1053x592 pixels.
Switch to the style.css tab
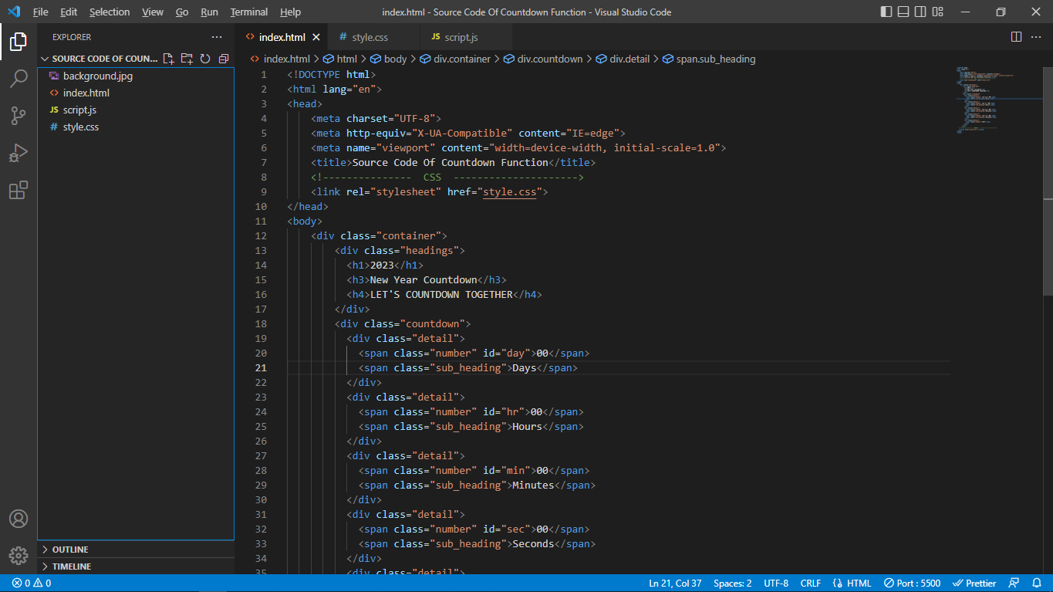[370, 37]
